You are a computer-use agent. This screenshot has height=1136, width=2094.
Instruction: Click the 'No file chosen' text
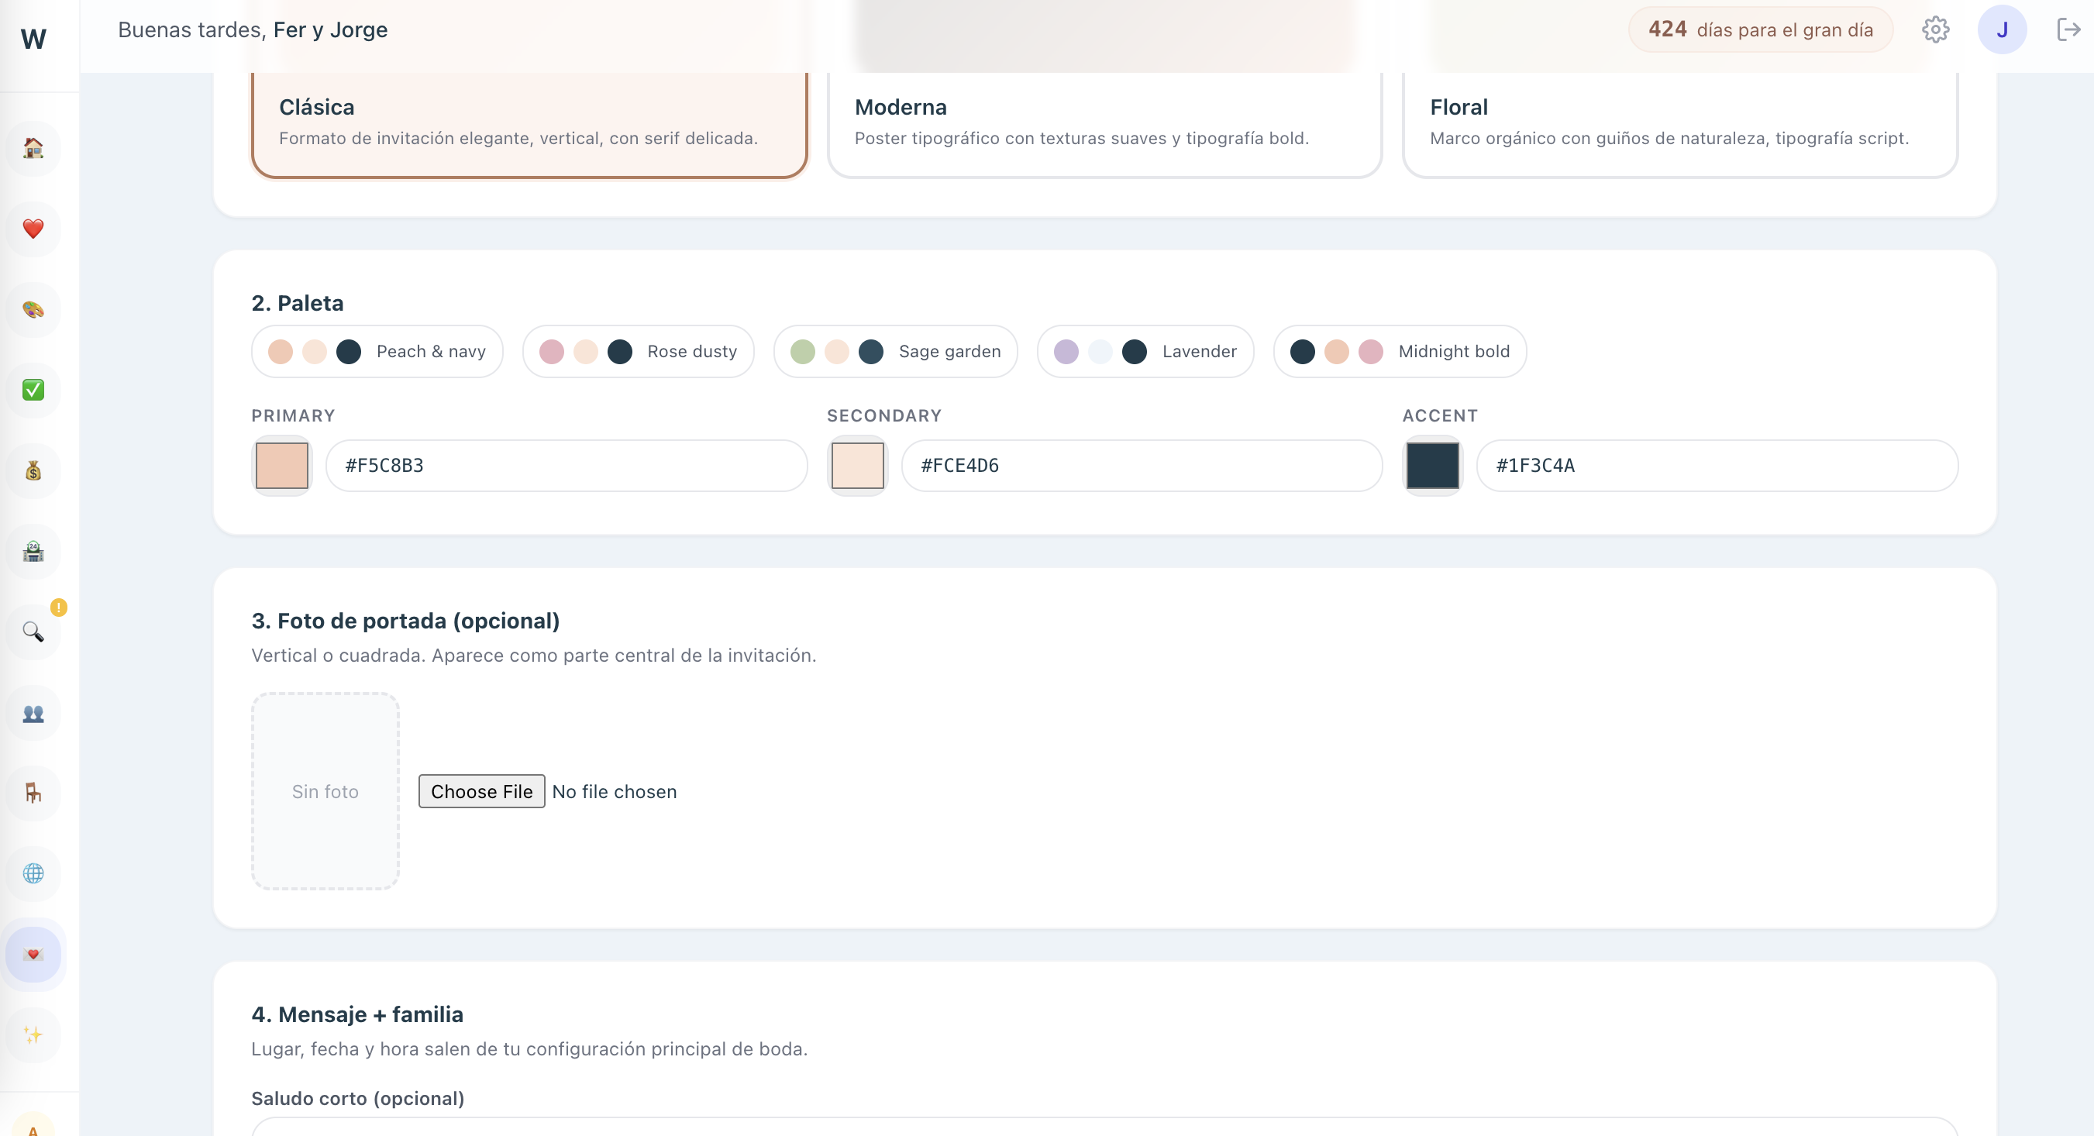click(x=615, y=791)
